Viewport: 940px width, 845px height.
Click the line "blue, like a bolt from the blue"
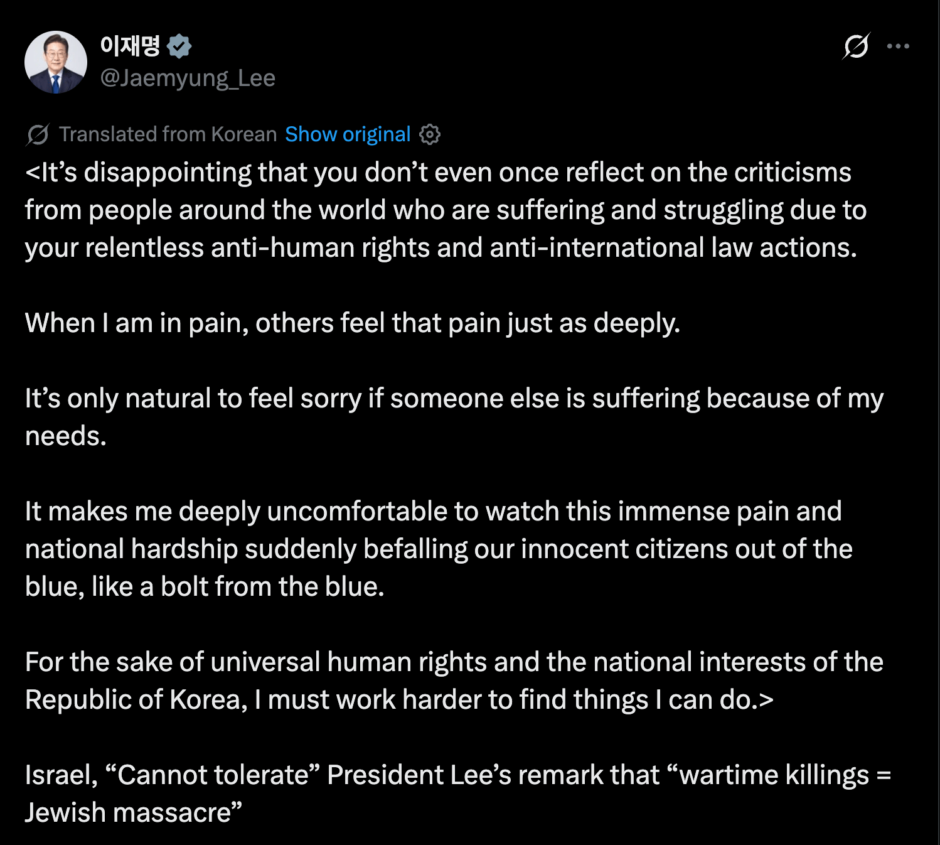click(x=205, y=587)
